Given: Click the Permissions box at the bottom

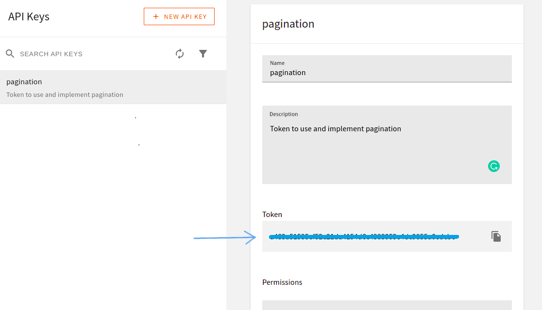Looking at the screenshot, I should click(x=387, y=305).
